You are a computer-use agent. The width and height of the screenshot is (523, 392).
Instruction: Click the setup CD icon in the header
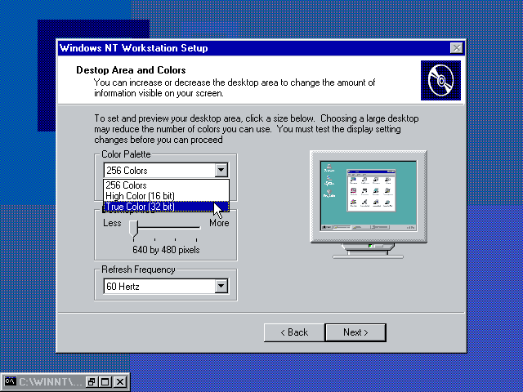[x=440, y=80]
